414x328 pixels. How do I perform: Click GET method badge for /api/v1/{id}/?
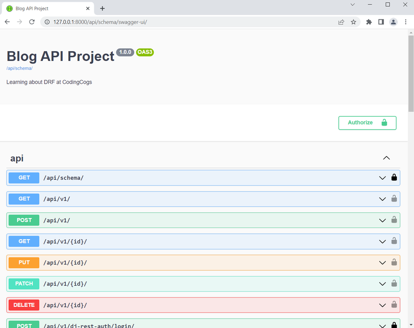point(24,241)
